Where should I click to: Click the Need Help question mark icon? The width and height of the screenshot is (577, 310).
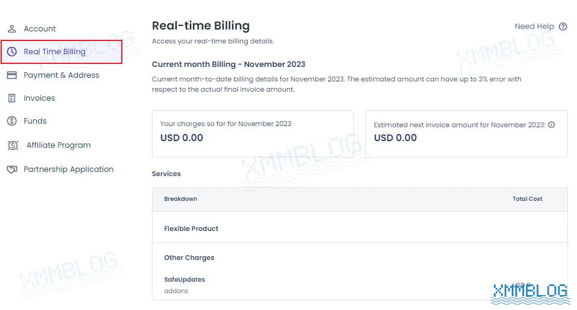click(563, 27)
